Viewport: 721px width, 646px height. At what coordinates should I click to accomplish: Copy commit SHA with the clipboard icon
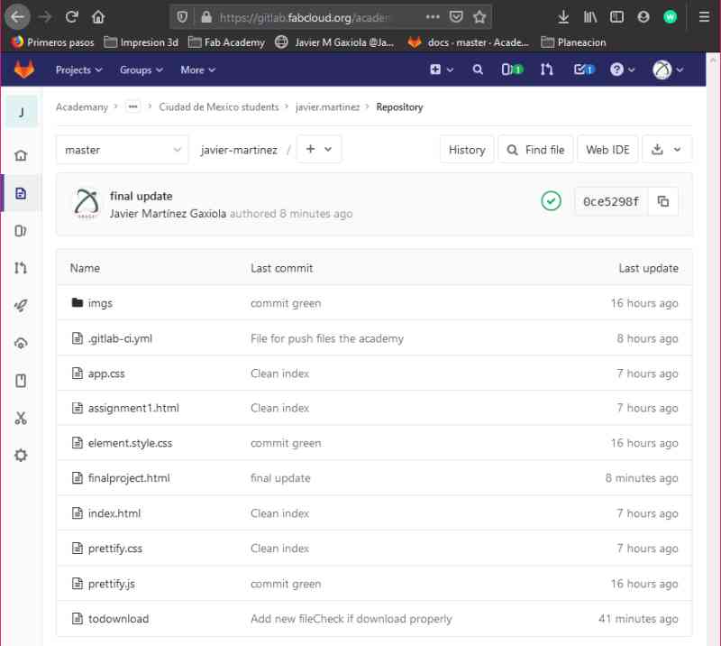coord(663,201)
